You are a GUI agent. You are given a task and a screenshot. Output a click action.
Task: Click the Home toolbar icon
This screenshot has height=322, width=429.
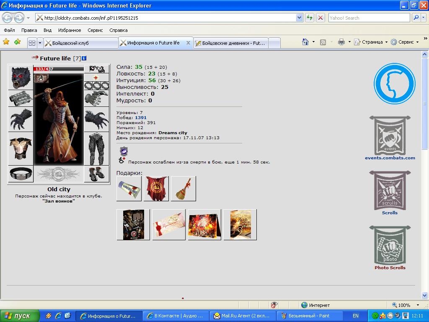(x=305, y=42)
